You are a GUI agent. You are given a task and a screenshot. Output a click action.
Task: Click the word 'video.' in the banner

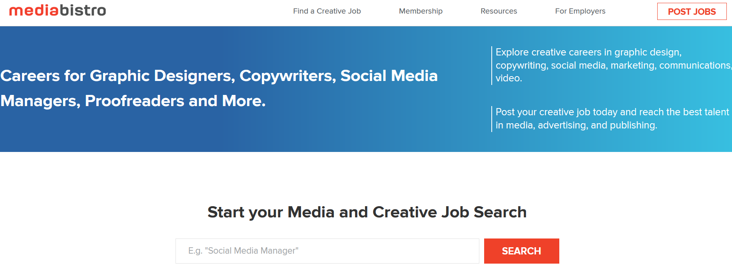(x=509, y=78)
